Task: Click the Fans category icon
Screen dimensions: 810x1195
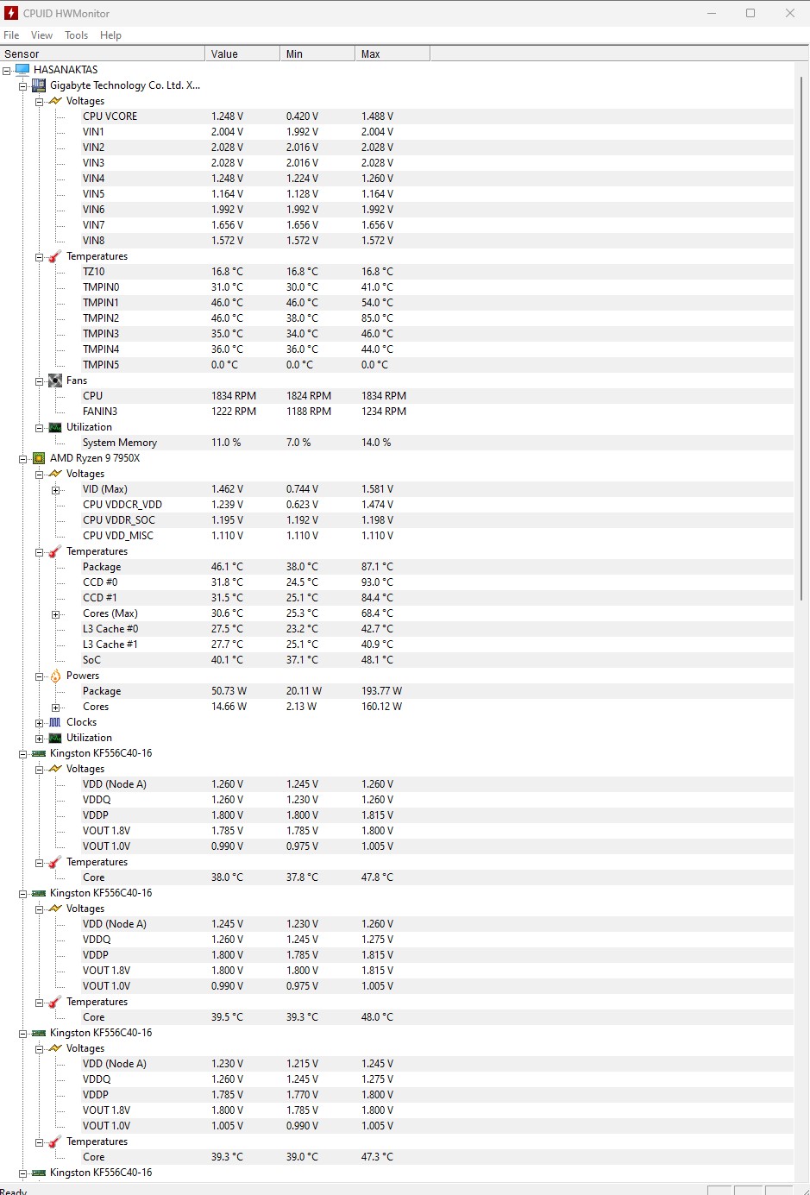Action: pyautogui.click(x=55, y=381)
